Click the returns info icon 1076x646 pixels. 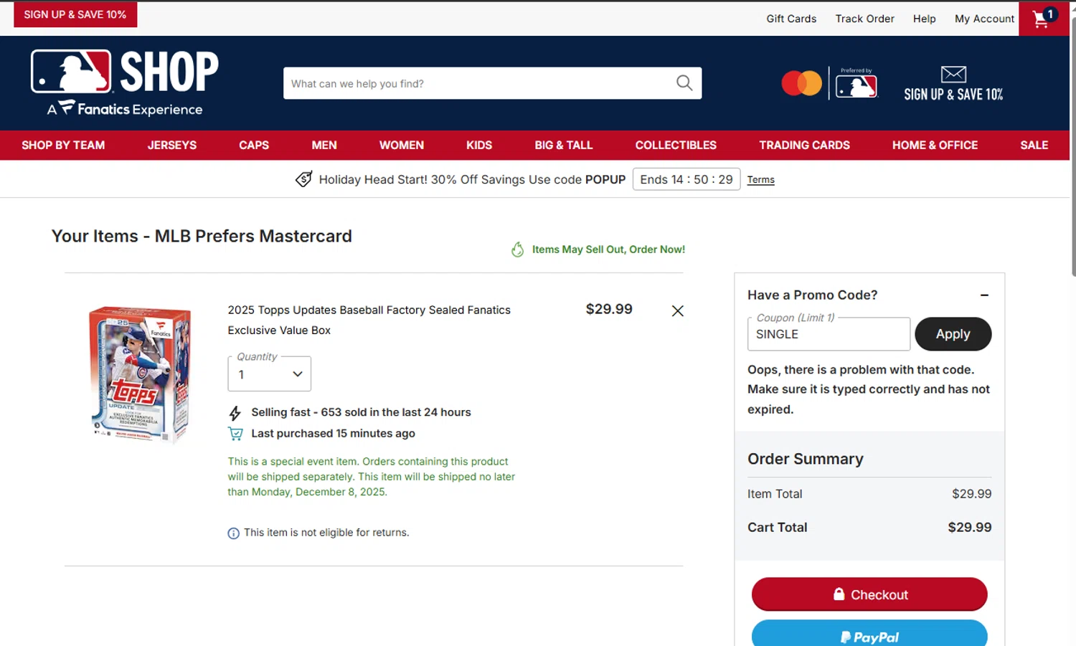pyautogui.click(x=233, y=533)
